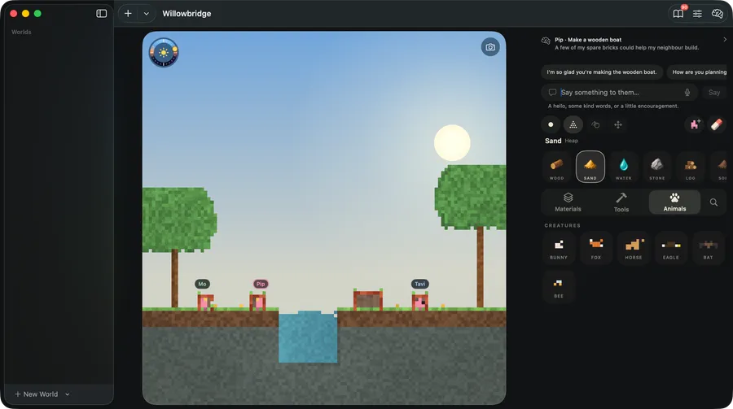Open search with magnifier icon
The width and height of the screenshot is (733, 409).
coord(713,202)
